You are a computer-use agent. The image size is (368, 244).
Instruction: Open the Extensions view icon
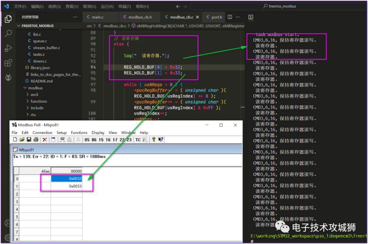tap(8, 63)
